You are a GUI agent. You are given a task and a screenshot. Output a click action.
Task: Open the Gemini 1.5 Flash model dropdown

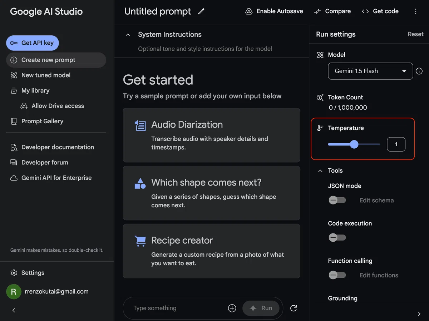[x=370, y=71]
